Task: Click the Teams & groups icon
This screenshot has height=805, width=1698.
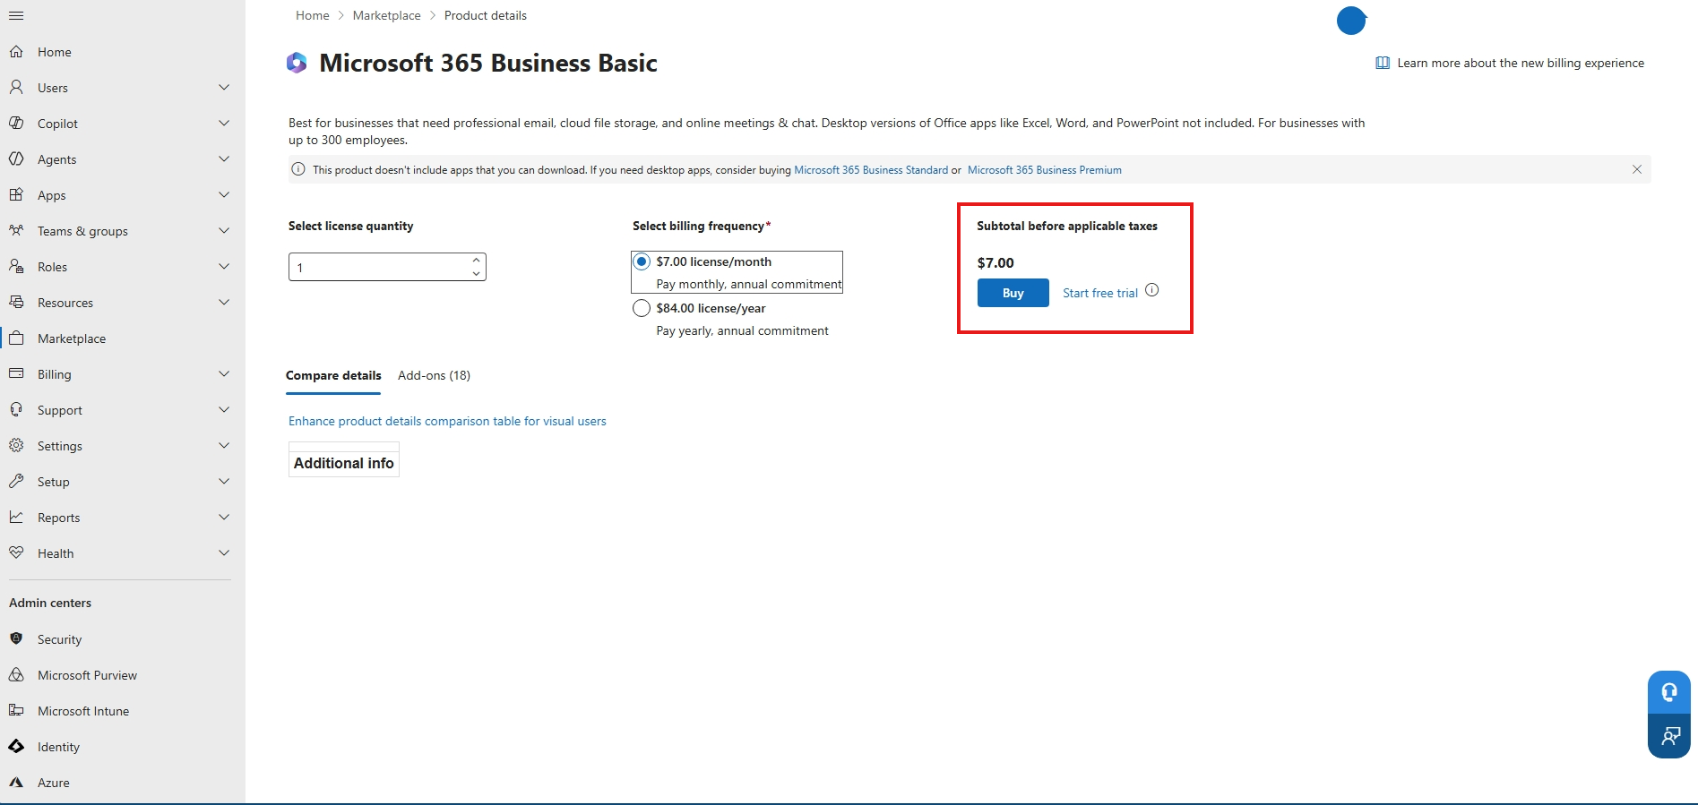Action: 16,231
